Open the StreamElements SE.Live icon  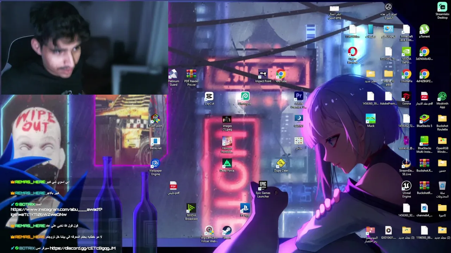(x=406, y=167)
